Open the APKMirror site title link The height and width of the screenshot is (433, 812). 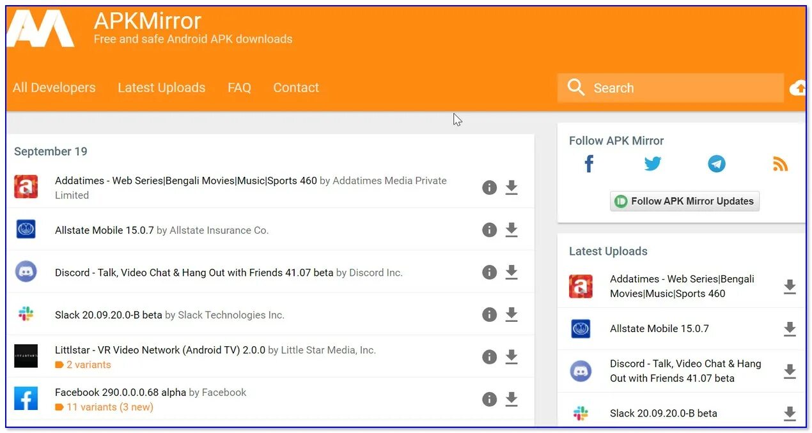(148, 21)
